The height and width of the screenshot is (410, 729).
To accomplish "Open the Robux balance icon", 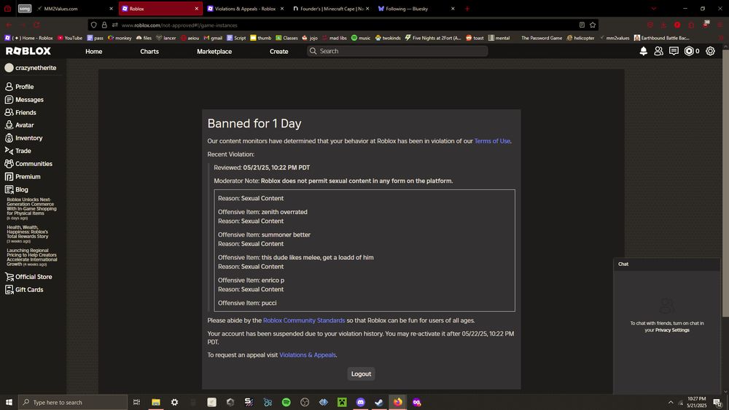I will tap(689, 51).
